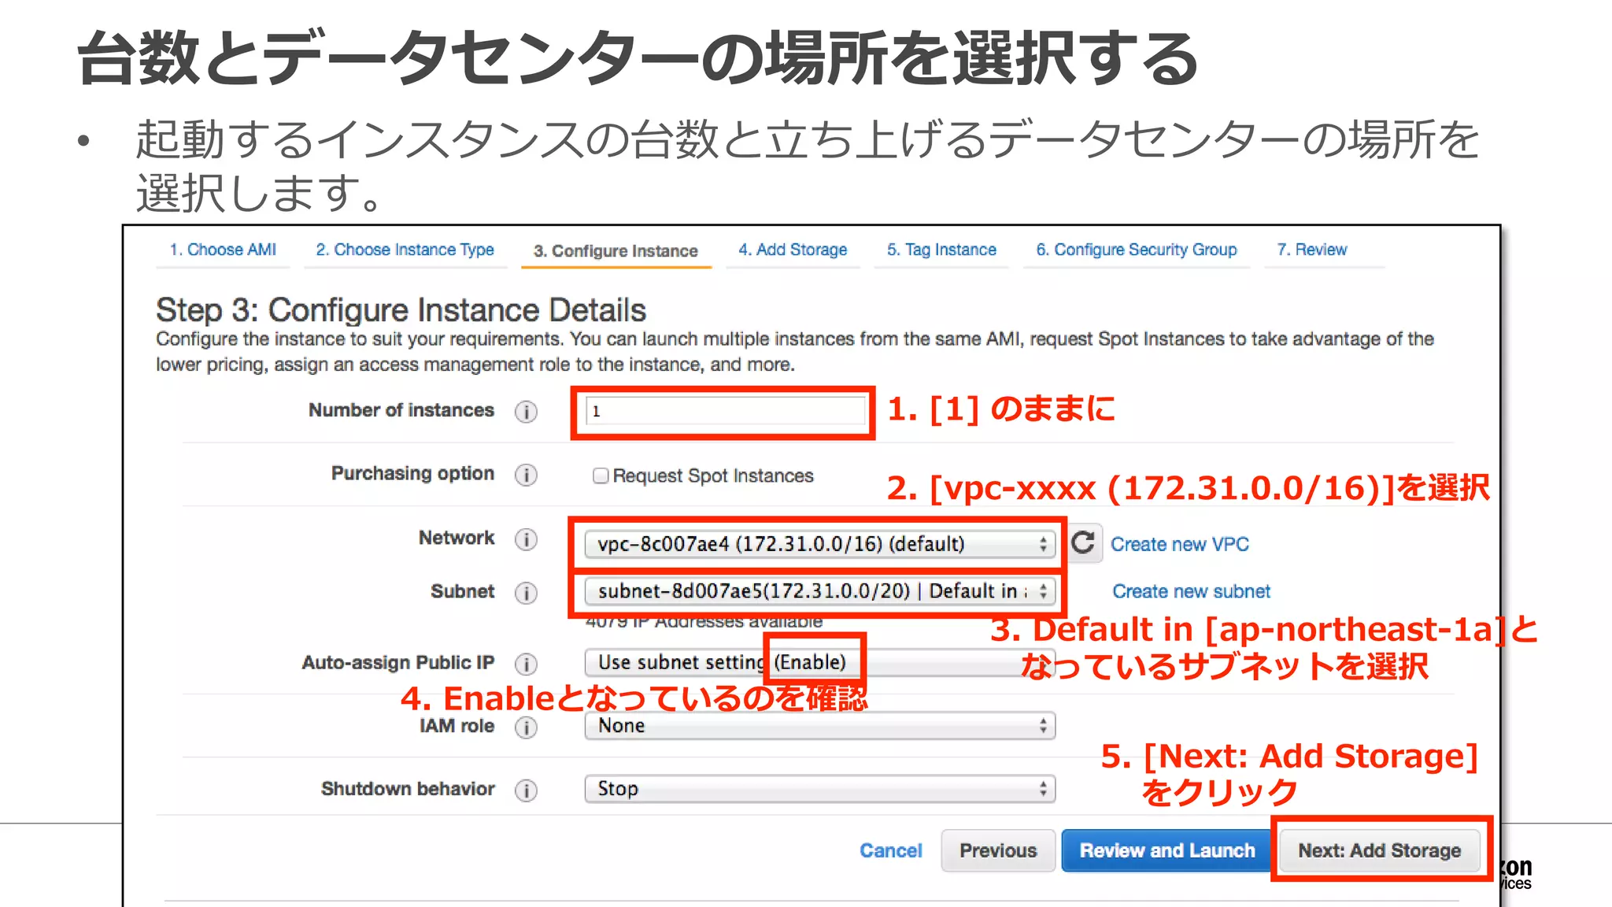The width and height of the screenshot is (1612, 907).
Task: Open the Shutdown behavior Stop dropdown
Action: coord(819,789)
